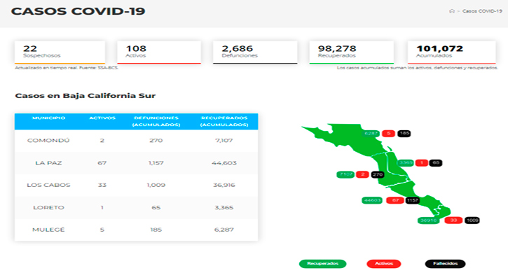The image size is (508, 280).
Task: Click the black 65 map badge
Action: pos(436,163)
